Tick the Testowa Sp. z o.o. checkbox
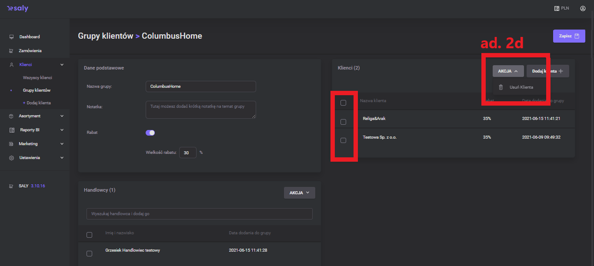Screen dimensions: 594x266 (343, 140)
